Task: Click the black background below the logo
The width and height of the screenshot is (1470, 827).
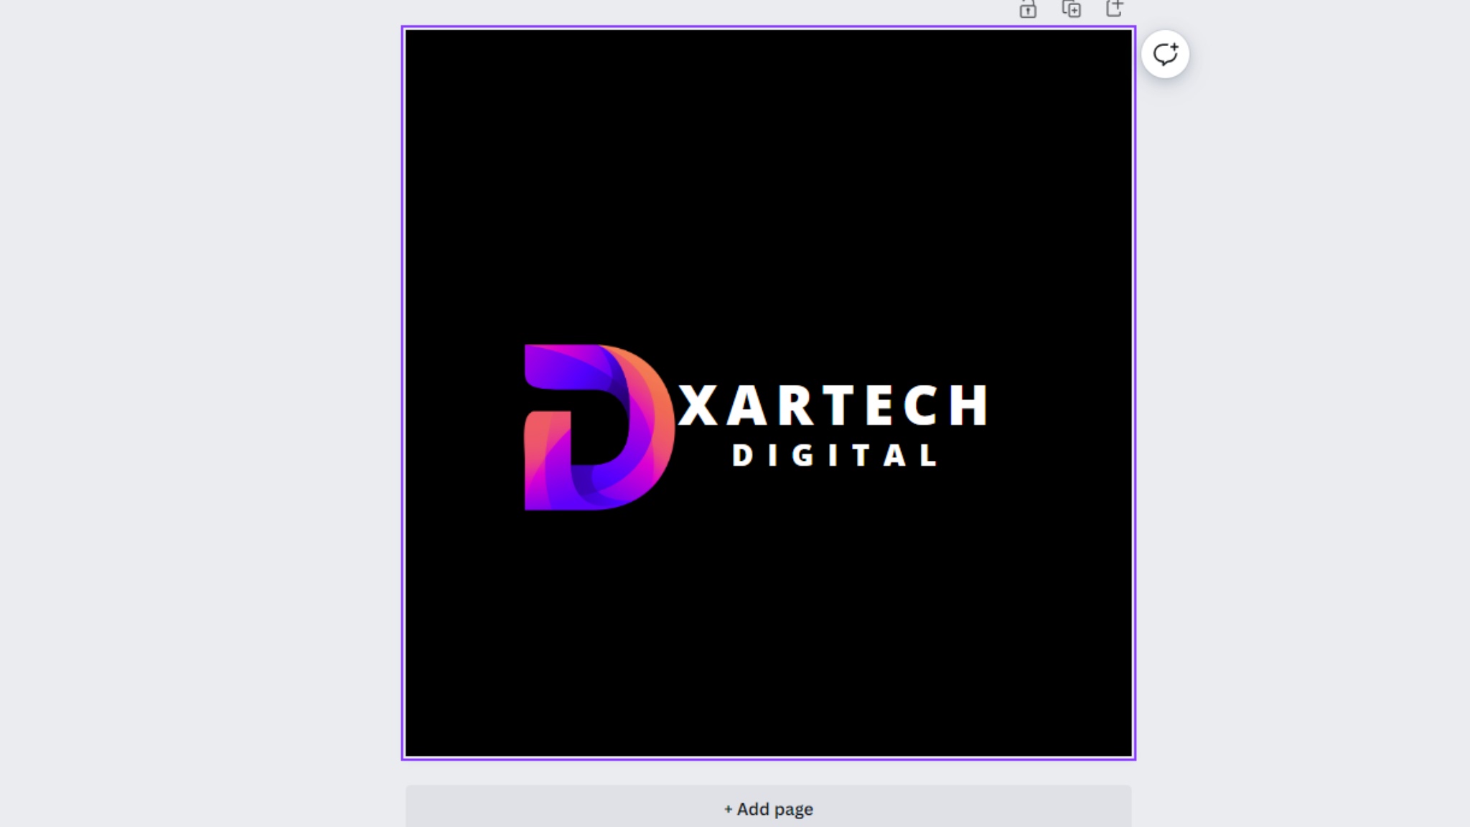Action: point(768,632)
